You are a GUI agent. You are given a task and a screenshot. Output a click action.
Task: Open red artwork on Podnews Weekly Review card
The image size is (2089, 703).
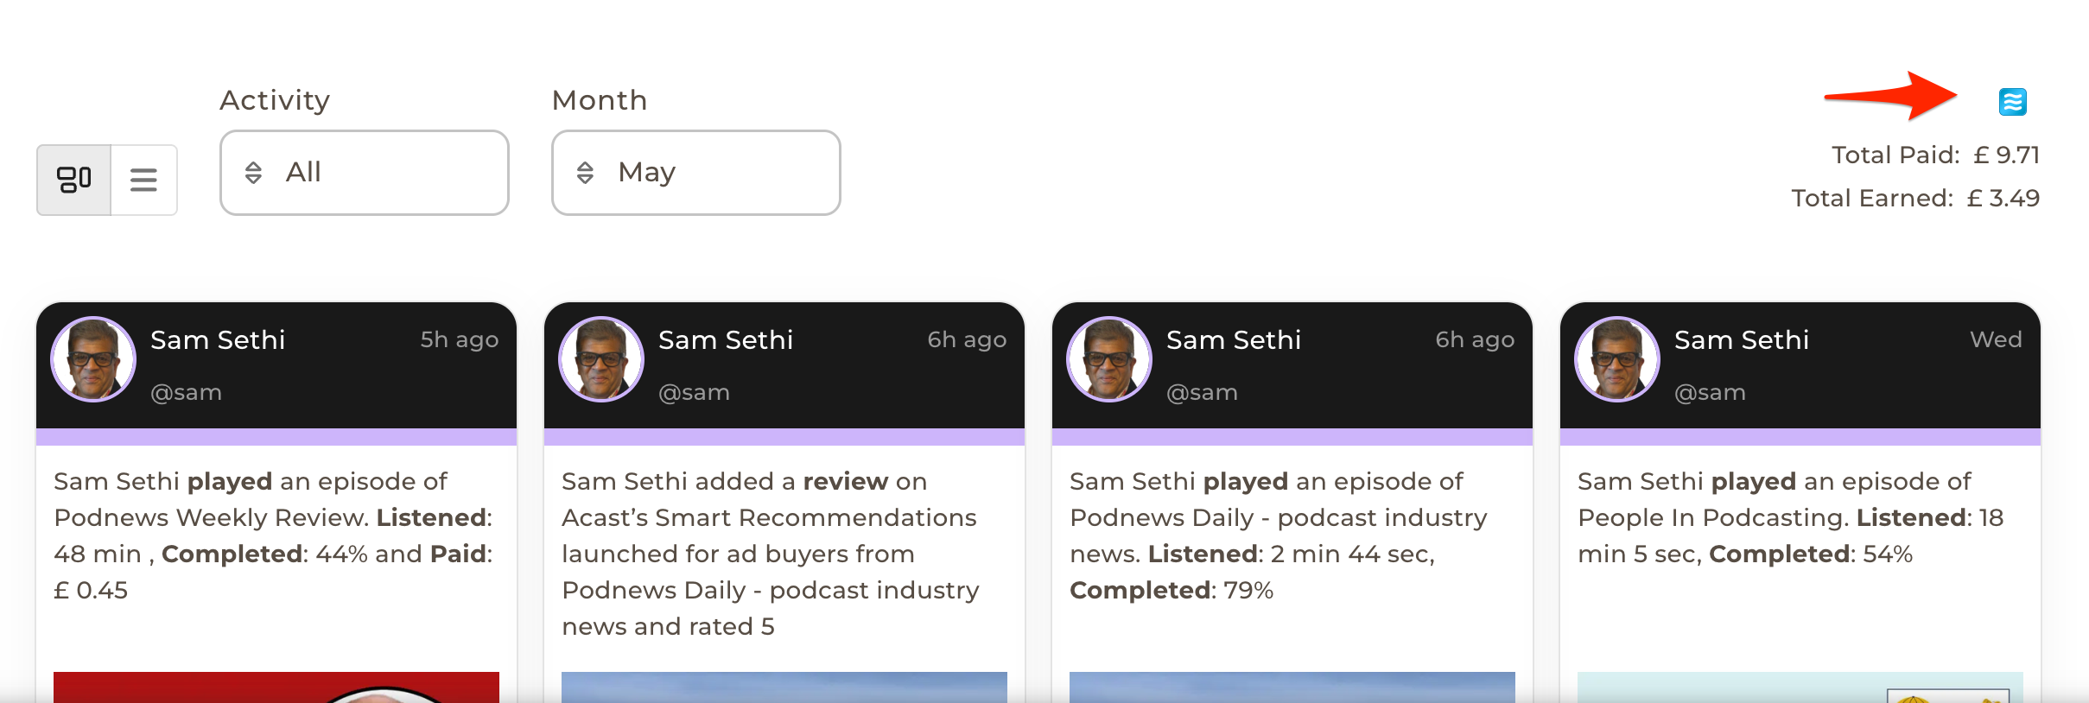276,687
